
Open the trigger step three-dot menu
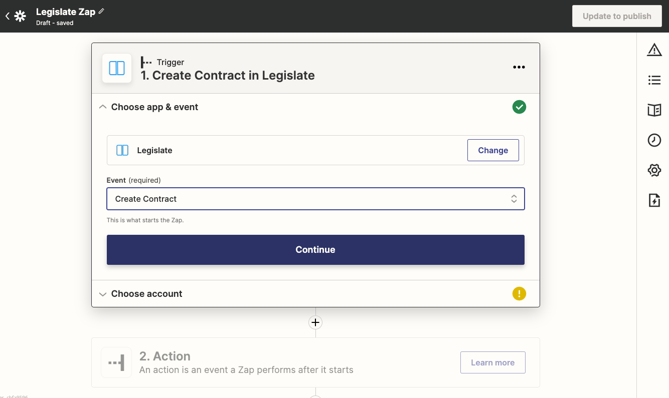(x=519, y=67)
